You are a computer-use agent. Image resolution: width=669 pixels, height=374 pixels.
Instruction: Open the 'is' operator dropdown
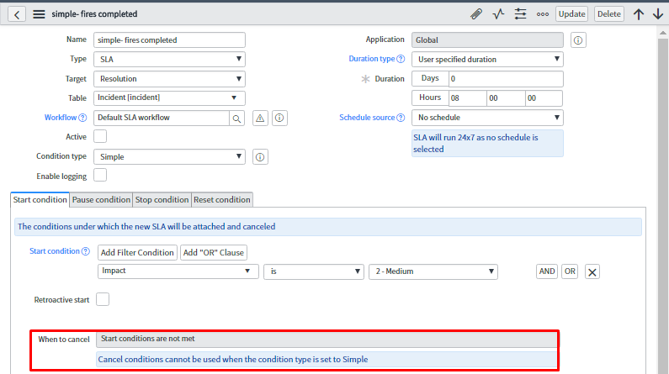tap(314, 271)
